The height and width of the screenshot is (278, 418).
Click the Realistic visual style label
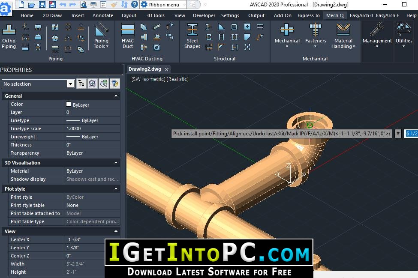point(178,79)
